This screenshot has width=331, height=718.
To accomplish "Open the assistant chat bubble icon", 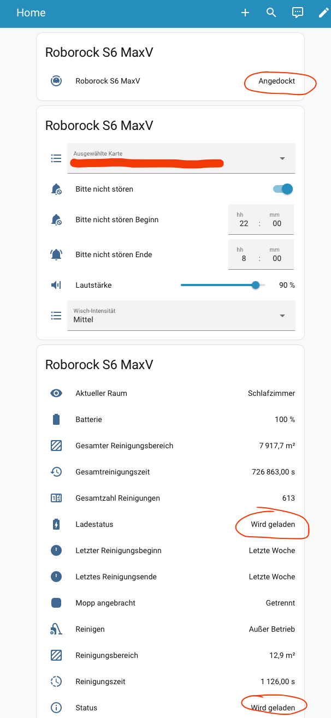I will pyautogui.click(x=297, y=13).
